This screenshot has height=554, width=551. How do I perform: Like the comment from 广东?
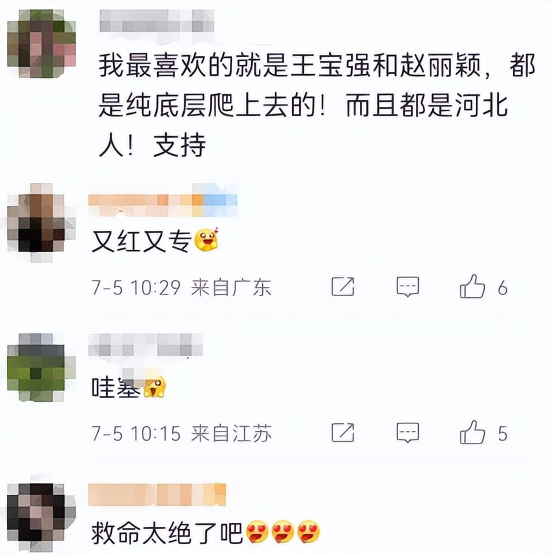coord(472,286)
